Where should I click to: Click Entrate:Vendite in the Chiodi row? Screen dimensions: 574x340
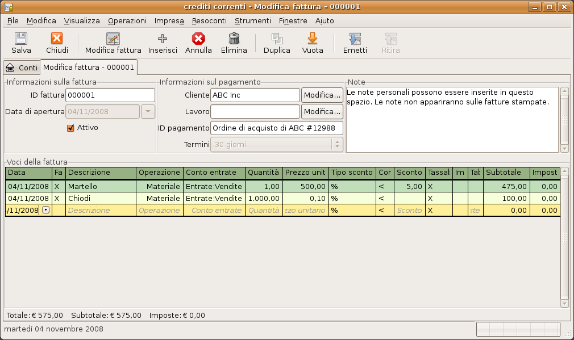pos(214,199)
